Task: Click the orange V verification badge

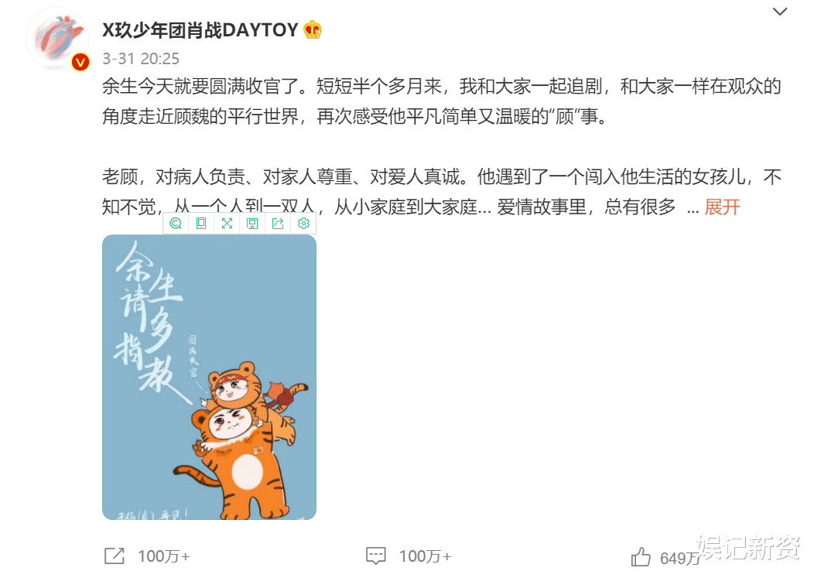Action: coord(80,63)
